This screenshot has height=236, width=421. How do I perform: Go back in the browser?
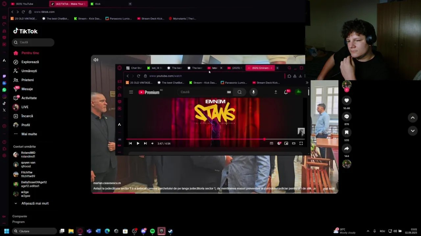[x=12, y=12]
